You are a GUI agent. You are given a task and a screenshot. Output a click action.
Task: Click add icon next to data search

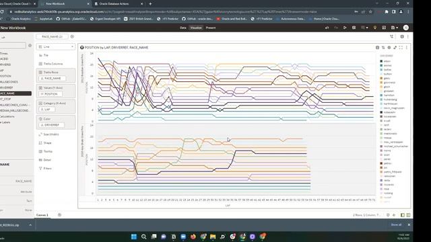point(30,46)
